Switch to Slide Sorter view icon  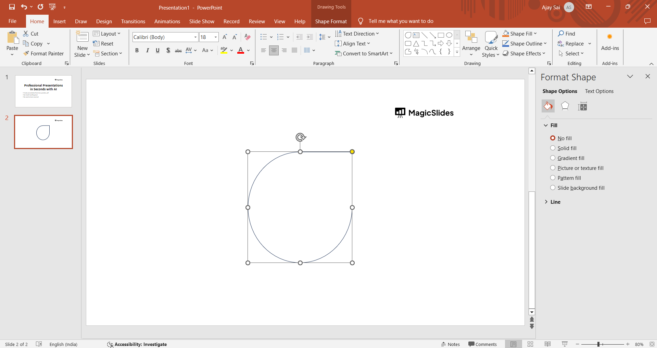pos(530,344)
